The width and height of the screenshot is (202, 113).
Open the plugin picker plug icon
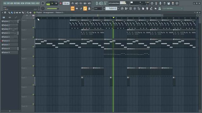[147, 8]
